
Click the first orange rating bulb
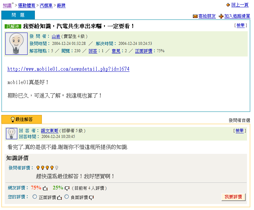coord(38,168)
